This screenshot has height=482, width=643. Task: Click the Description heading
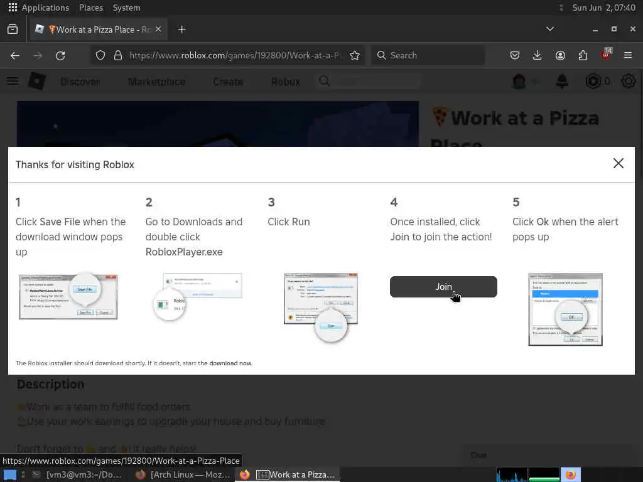(x=50, y=384)
